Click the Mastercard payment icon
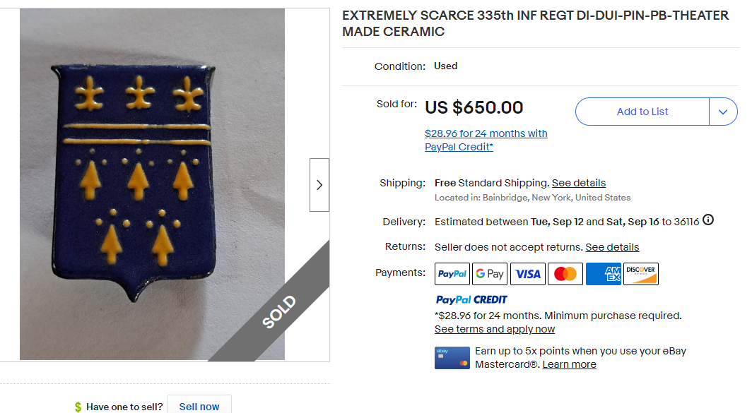Screen dimensions: 752x413 [x=565, y=274]
